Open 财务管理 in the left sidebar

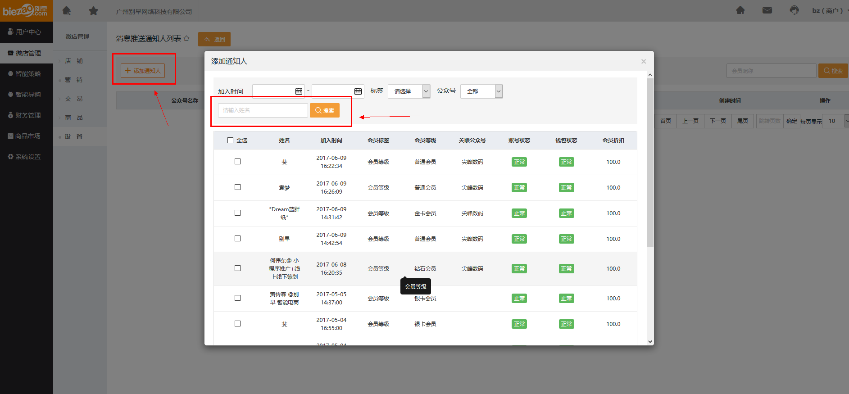[27, 115]
